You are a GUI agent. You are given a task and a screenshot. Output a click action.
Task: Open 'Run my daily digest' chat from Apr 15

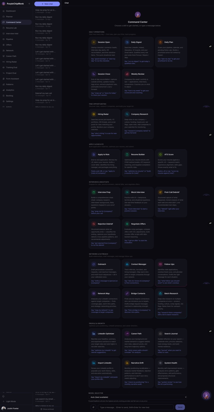click(47, 32)
